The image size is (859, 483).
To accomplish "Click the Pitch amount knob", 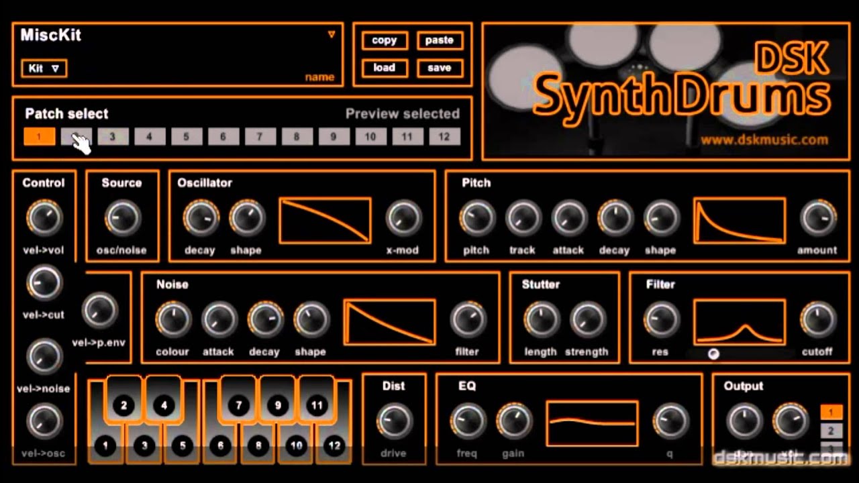I will [817, 218].
